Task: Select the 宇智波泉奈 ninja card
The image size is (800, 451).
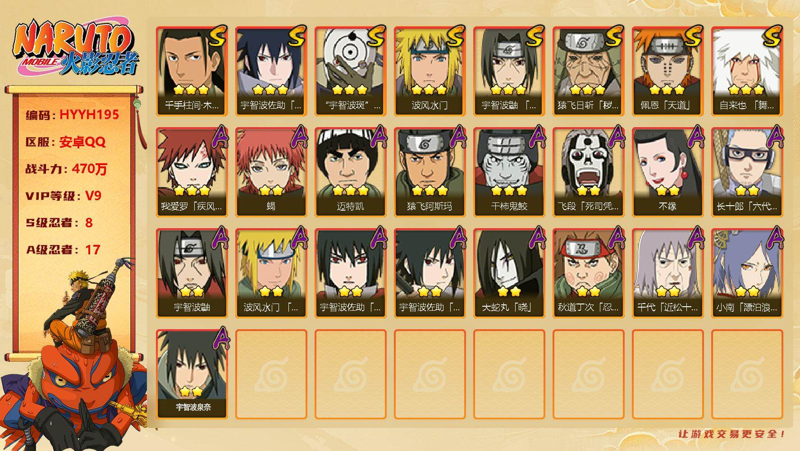Action: (x=192, y=374)
